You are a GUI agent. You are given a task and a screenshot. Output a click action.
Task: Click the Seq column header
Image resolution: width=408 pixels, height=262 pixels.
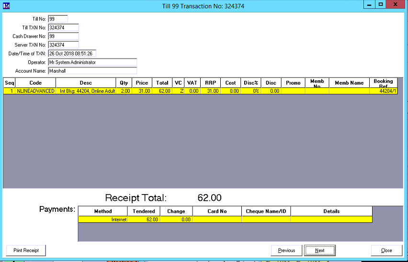(10, 83)
